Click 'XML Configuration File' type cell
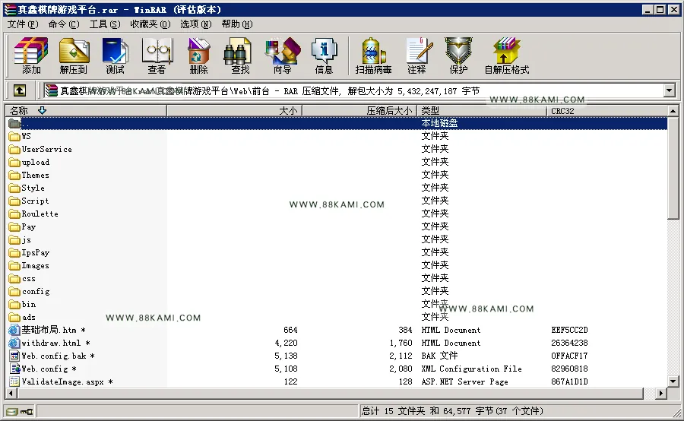The height and width of the screenshot is (421, 684). [471, 369]
